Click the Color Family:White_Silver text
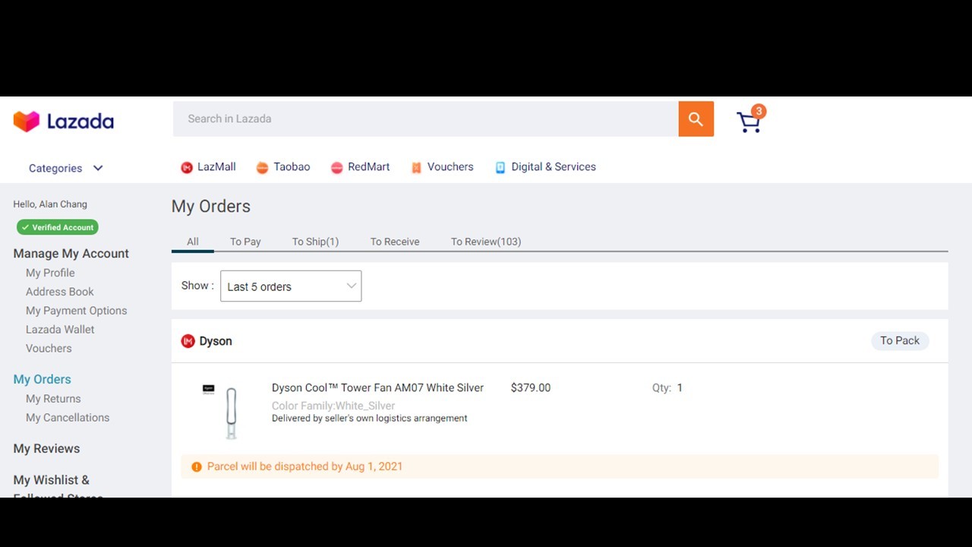 333,406
